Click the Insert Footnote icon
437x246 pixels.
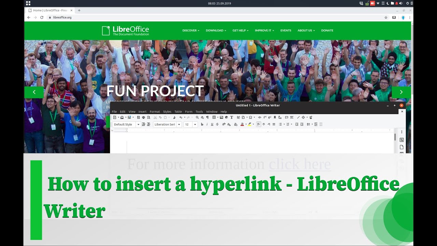pos(265,117)
